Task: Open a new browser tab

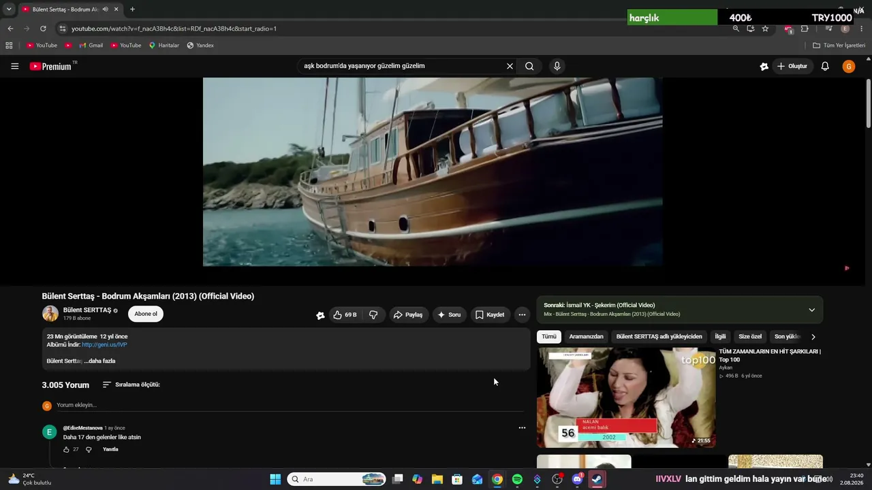Action: click(132, 9)
